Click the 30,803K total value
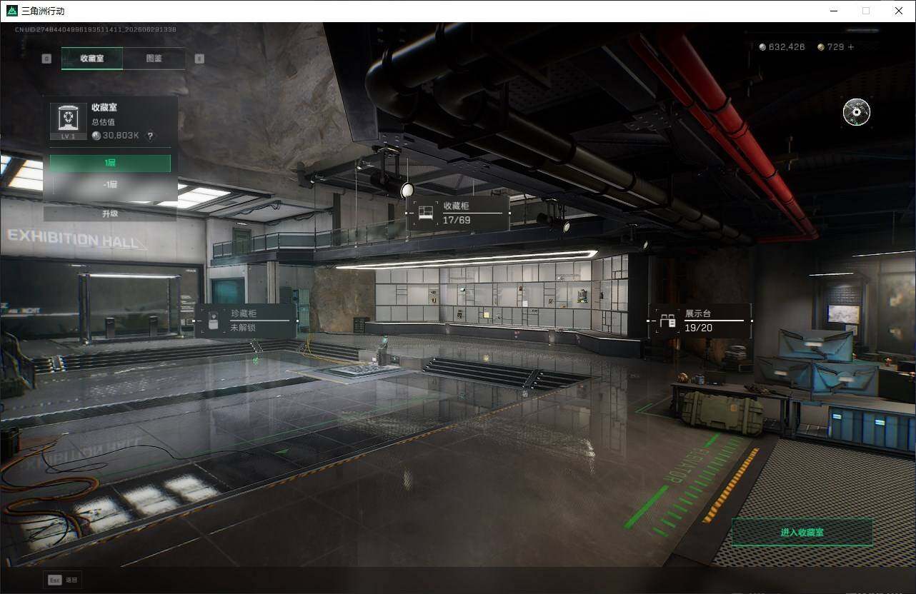 pyautogui.click(x=121, y=136)
